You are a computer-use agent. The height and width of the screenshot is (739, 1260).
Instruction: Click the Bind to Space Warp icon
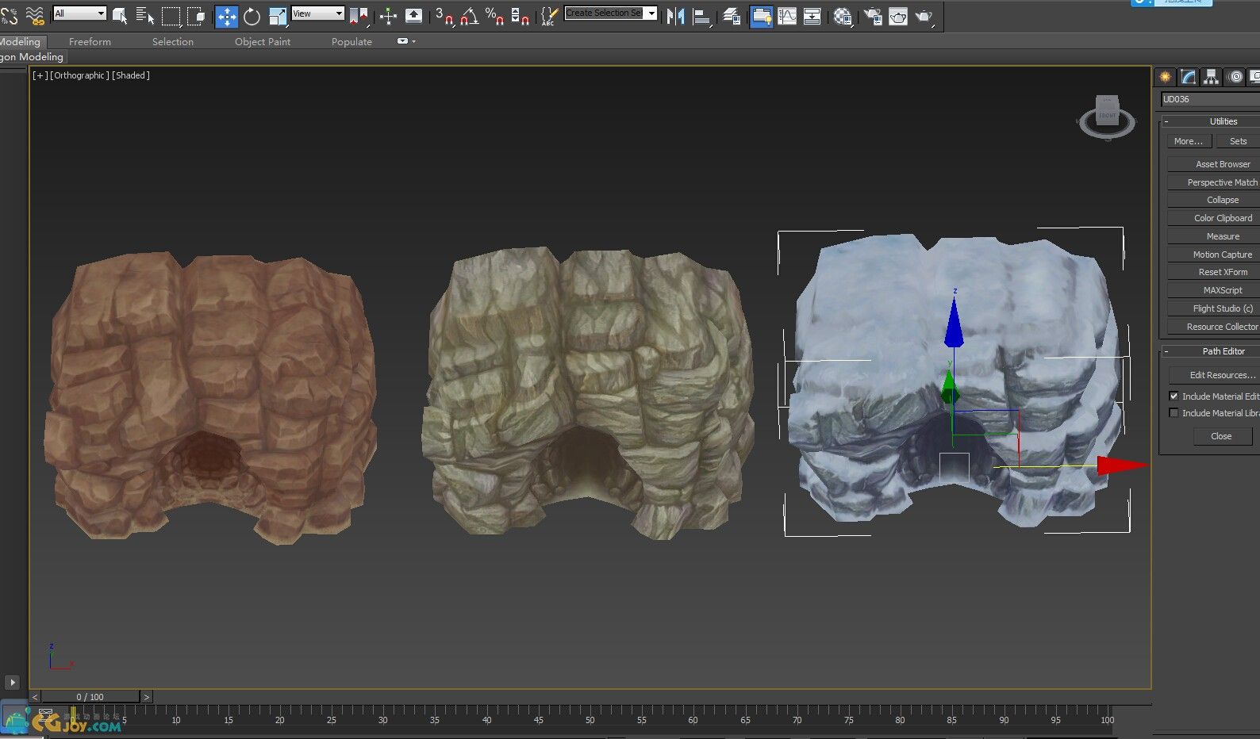click(35, 16)
